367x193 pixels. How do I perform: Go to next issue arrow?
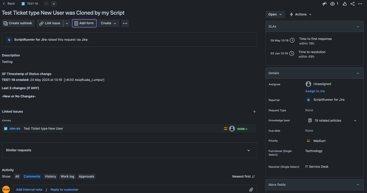(54, 4)
